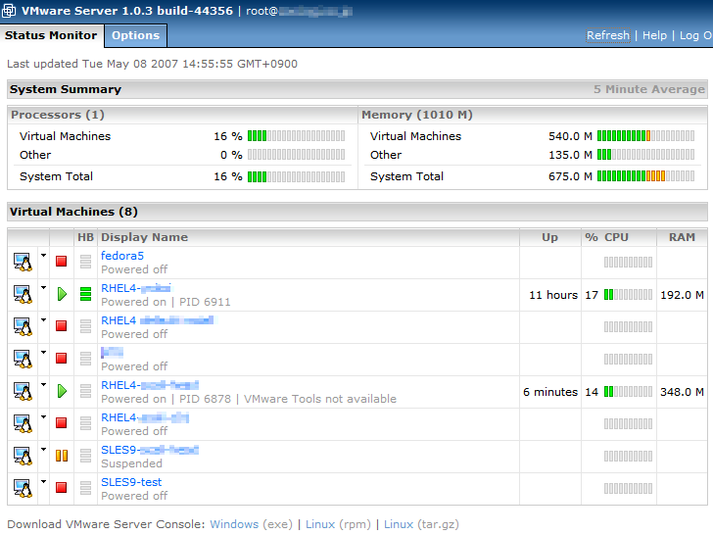Download Linux (tar.gz) console link

399,524
